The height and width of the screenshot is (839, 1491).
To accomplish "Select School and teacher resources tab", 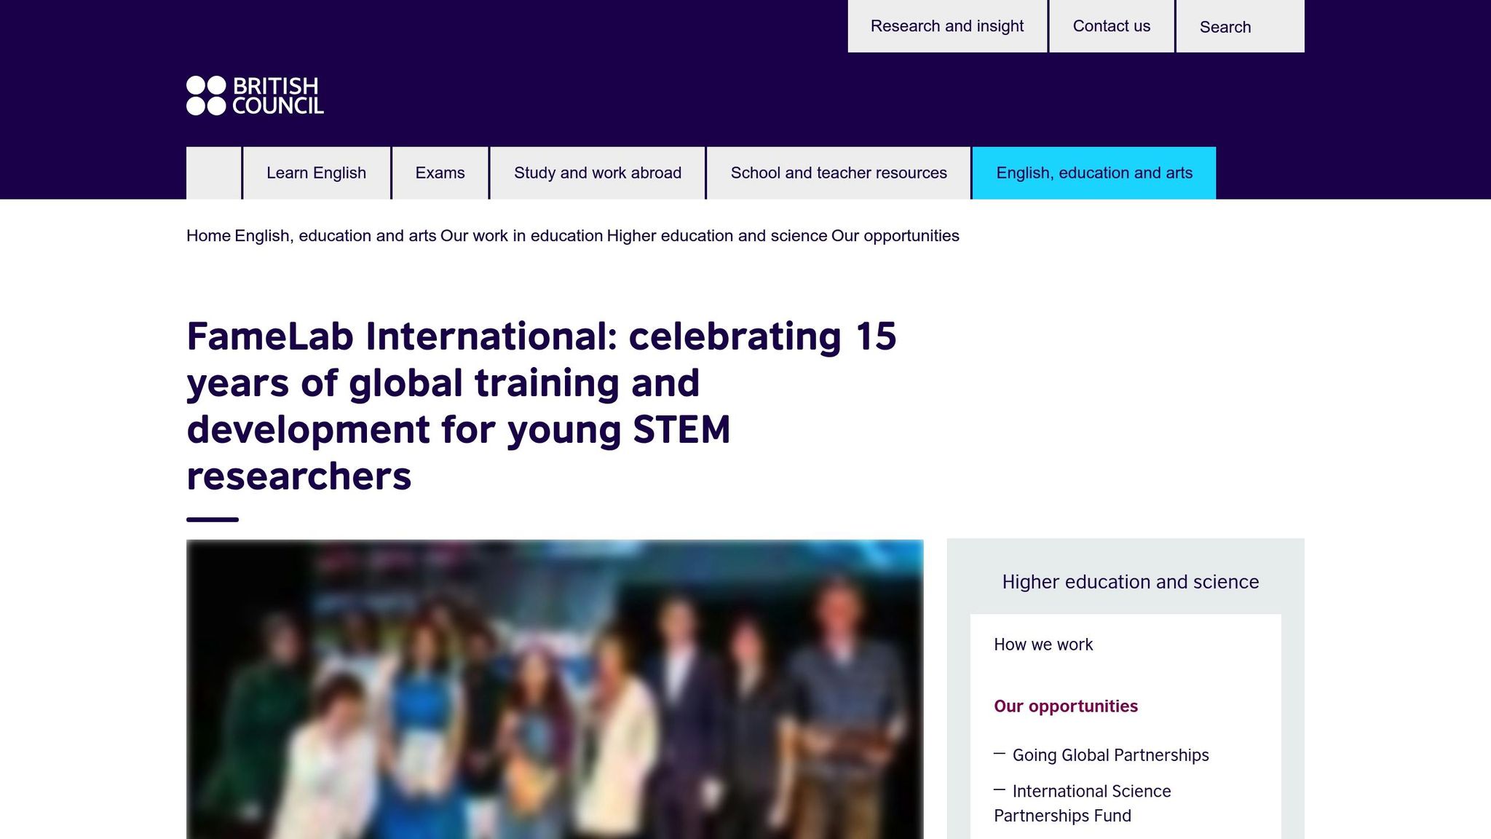I will click(x=839, y=173).
